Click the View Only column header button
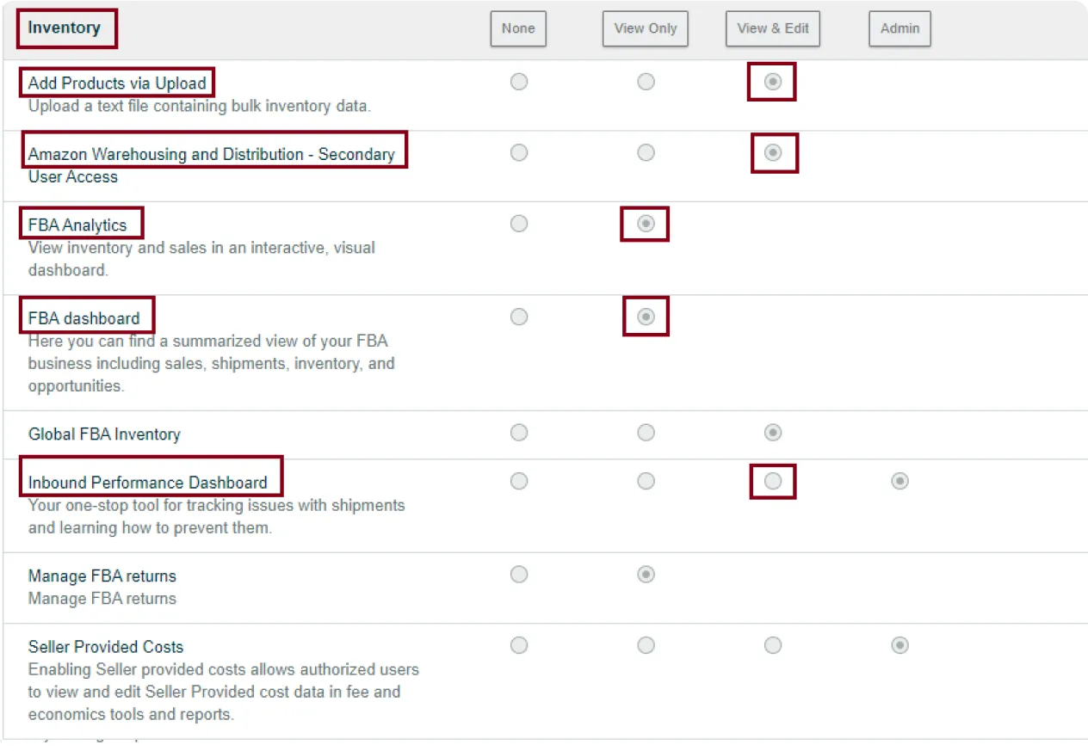This screenshot has height=751, width=1088. click(646, 28)
